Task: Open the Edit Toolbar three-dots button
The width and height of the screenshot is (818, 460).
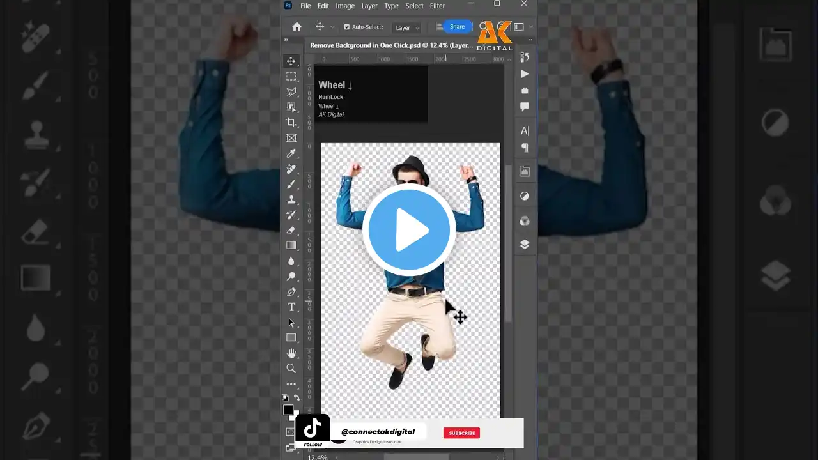Action: pyautogui.click(x=291, y=384)
